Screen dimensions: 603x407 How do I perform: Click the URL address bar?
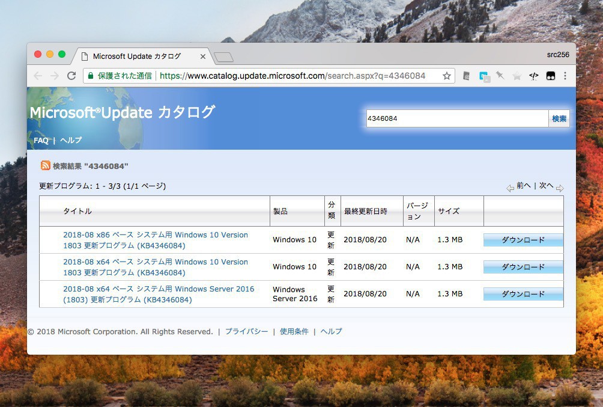point(269,76)
